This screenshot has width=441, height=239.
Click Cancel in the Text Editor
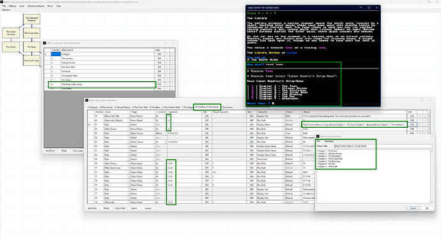click(x=413, y=208)
